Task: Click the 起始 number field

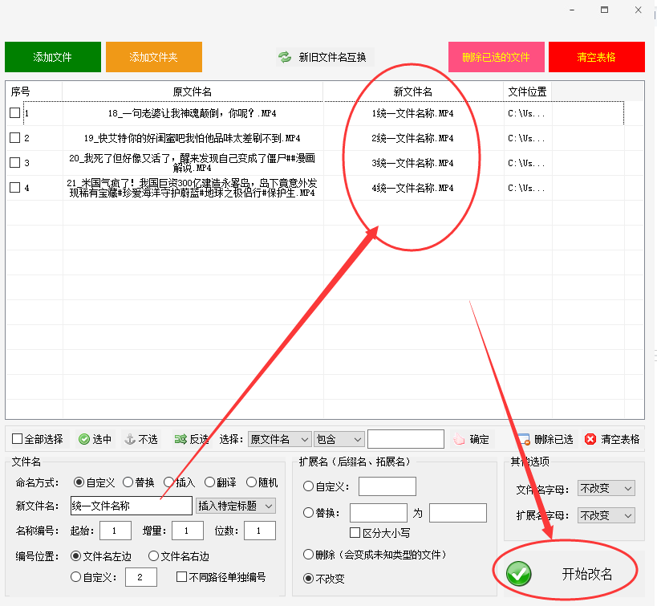Action: (116, 531)
